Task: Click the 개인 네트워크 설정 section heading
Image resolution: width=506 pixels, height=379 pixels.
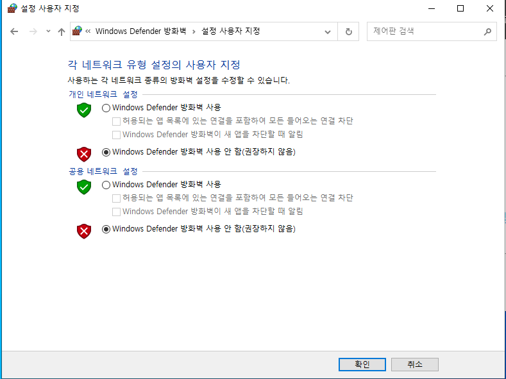Action: [x=103, y=94]
